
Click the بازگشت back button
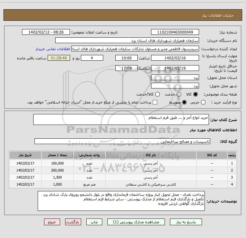tap(73, 222)
